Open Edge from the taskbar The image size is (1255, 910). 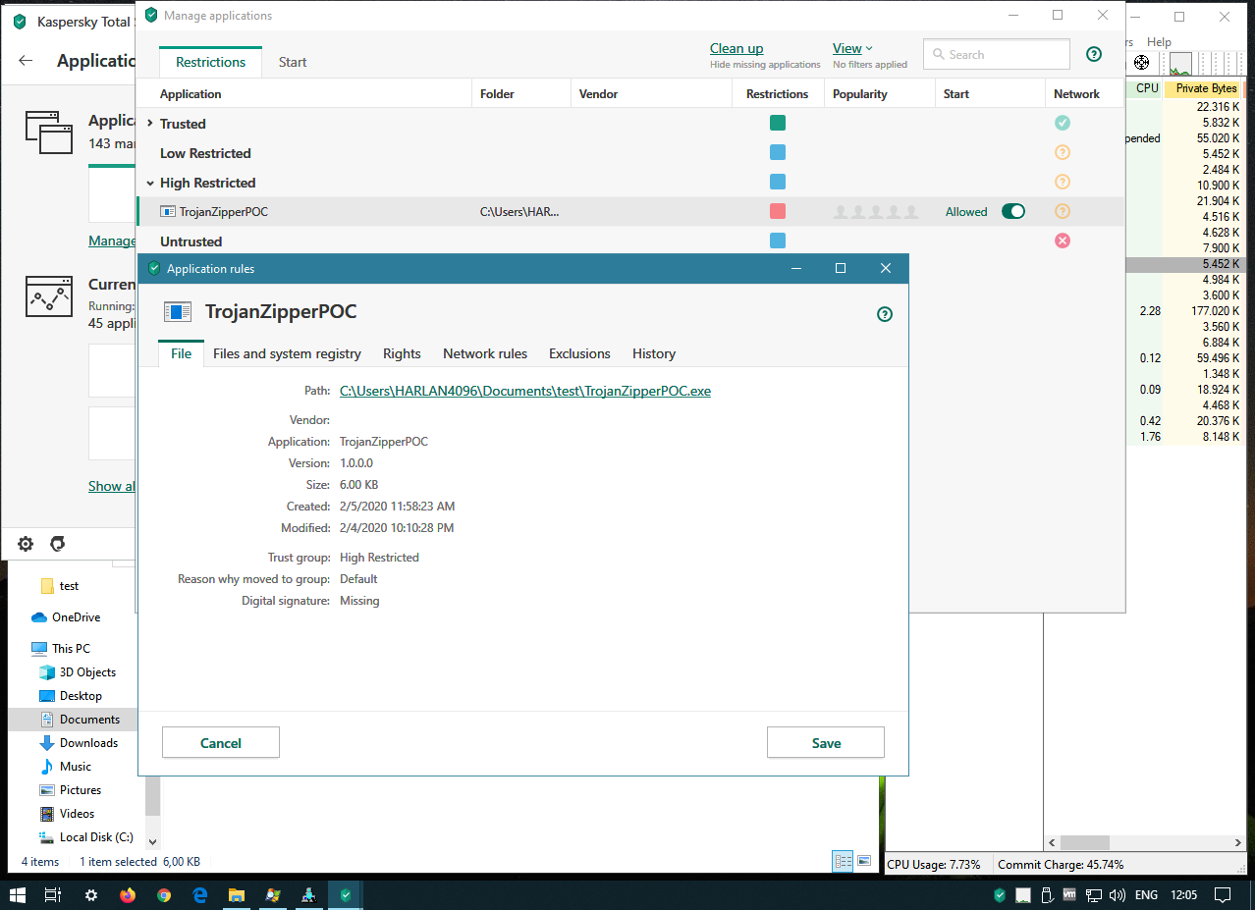[199, 895]
